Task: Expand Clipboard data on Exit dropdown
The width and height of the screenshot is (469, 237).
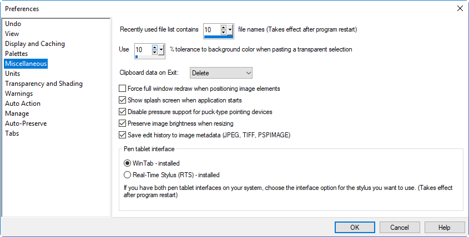Action: click(x=221, y=73)
